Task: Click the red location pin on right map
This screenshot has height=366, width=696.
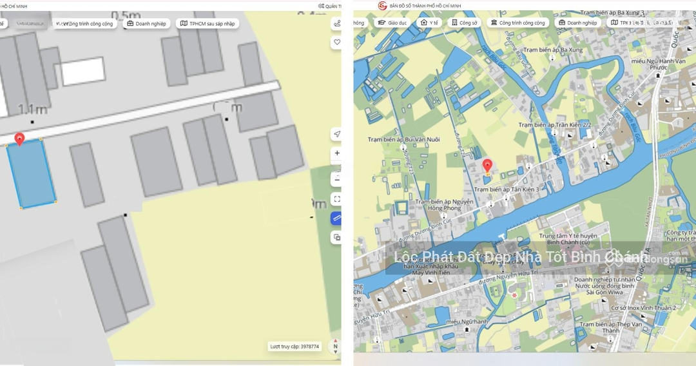Action: click(x=487, y=166)
